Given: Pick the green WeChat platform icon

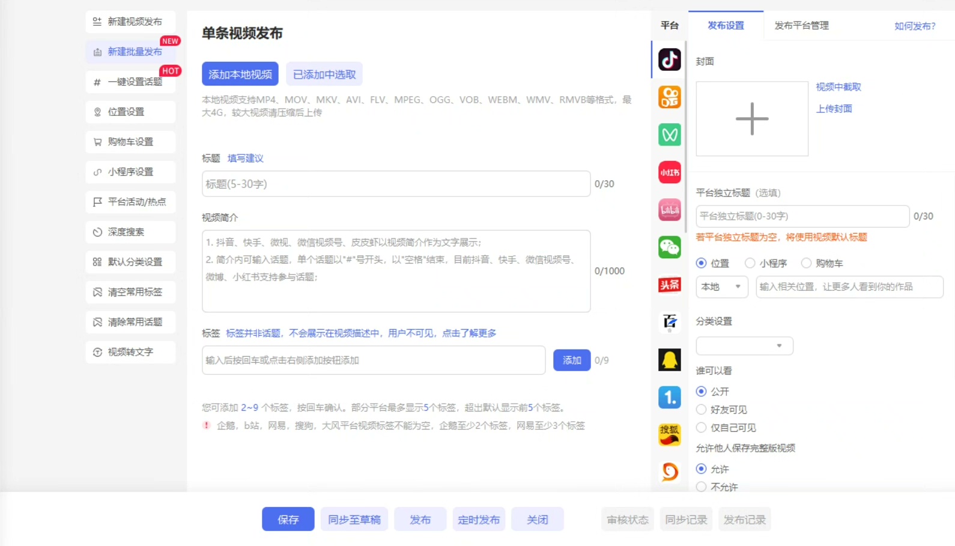Looking at the screenshot, I should click(x=669, y=247).
